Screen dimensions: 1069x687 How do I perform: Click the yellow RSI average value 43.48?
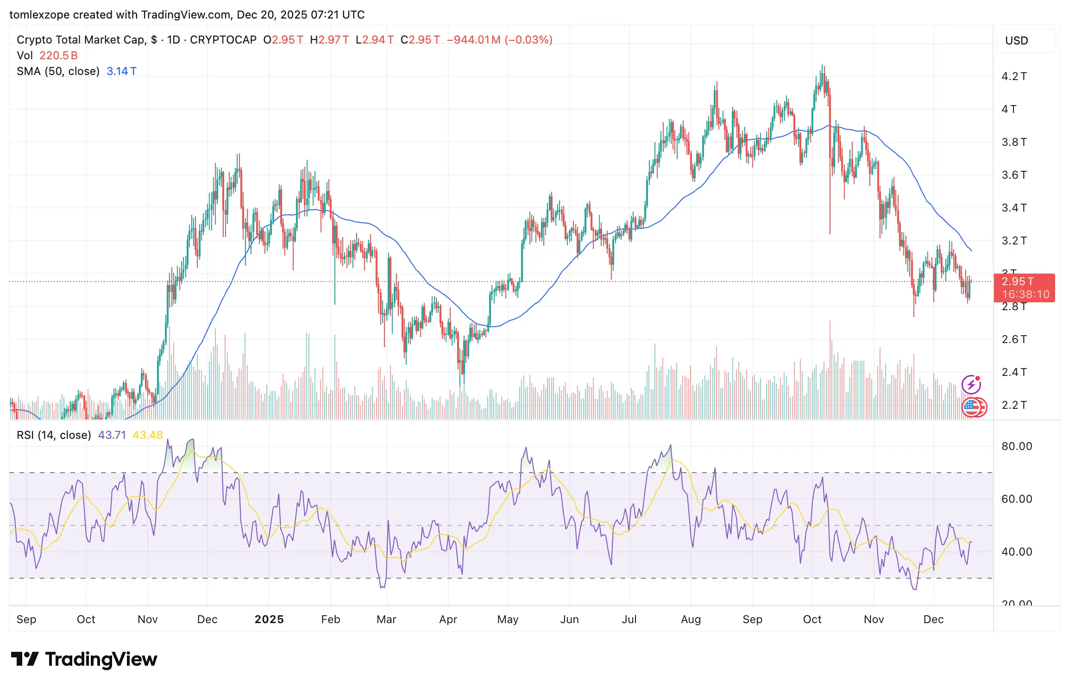(148, 435)
